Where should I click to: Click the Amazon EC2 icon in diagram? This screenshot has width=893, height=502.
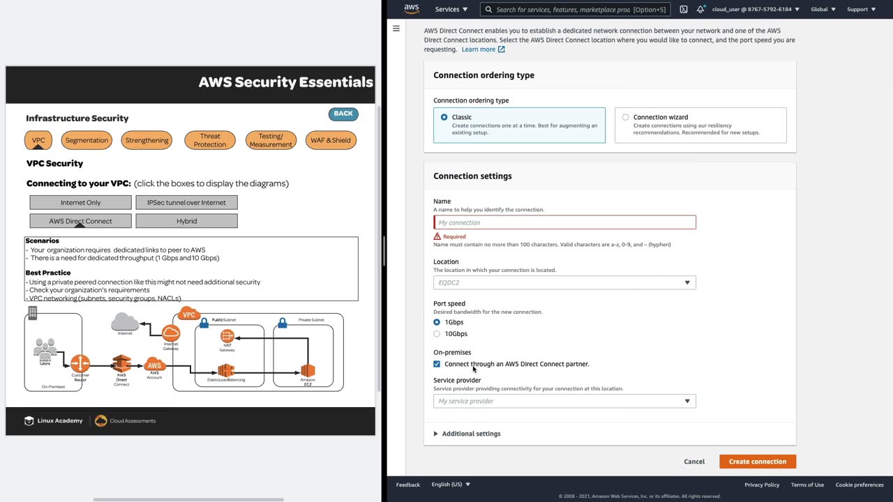[x=308, y=370]
